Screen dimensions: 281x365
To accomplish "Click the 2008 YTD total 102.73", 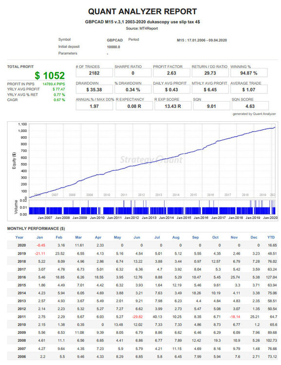I will pyautogui.click(x=271, y=341).
